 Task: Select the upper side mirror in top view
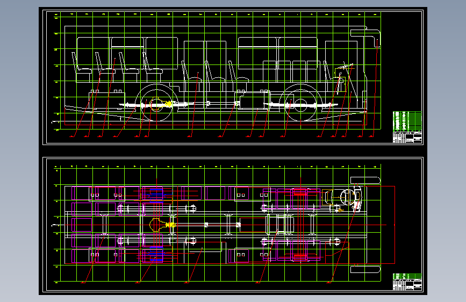tap(365, 181)
